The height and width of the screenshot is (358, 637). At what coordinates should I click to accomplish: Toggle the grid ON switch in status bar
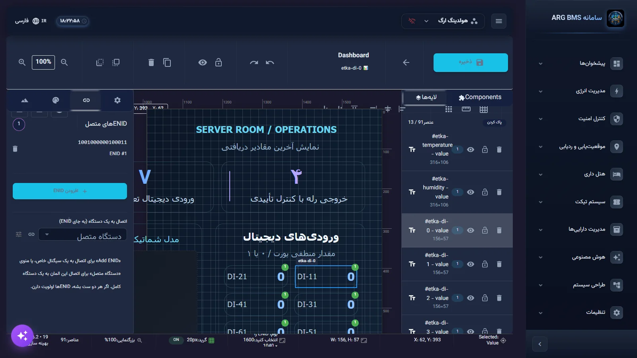tap(176, 340)
